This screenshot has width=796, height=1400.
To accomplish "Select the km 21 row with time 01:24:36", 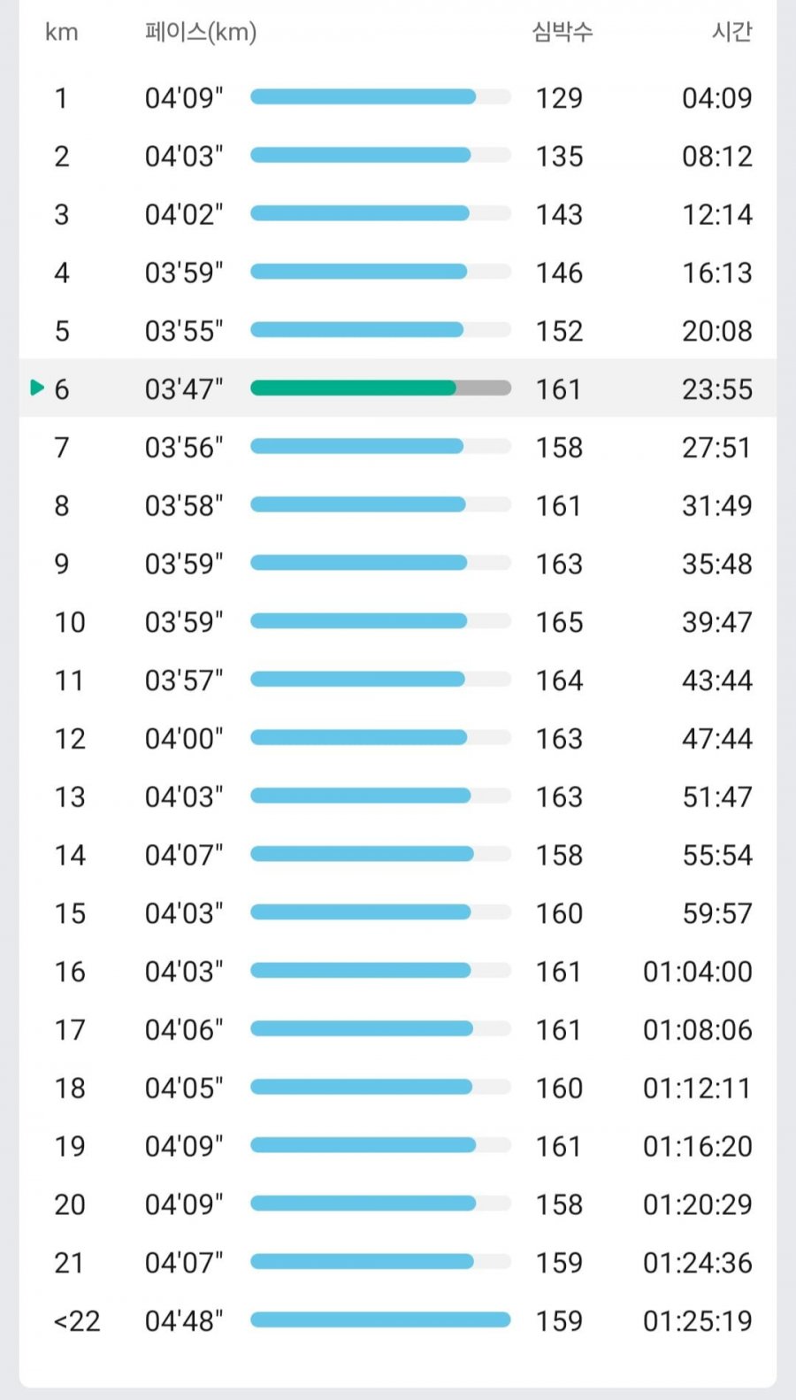I will tap(398, 1262).
